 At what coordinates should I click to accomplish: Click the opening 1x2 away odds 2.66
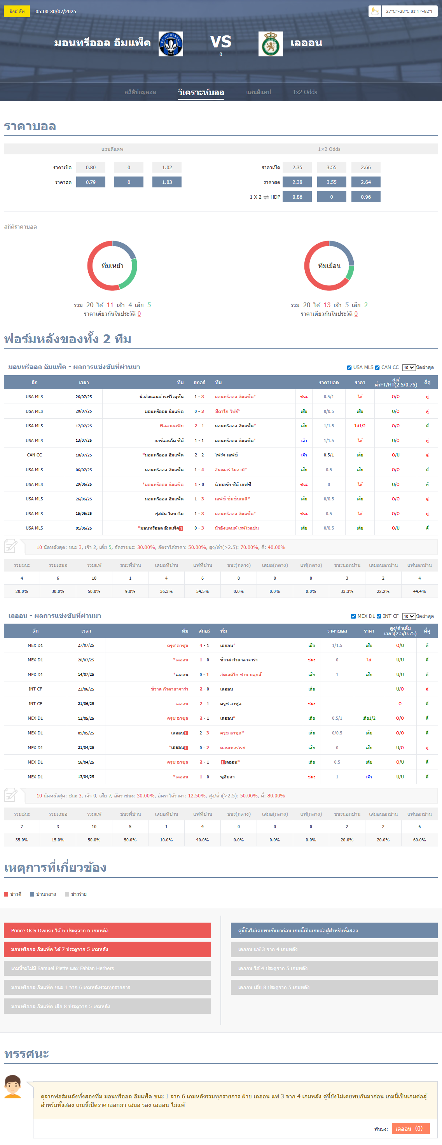tap(365, 168)
